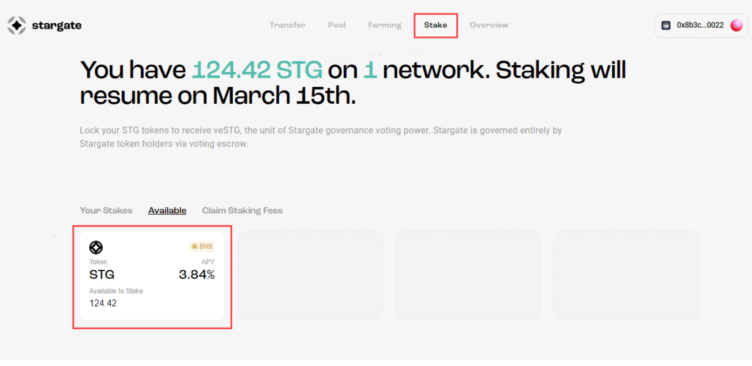Go to the Pool tab

[337, 25]
